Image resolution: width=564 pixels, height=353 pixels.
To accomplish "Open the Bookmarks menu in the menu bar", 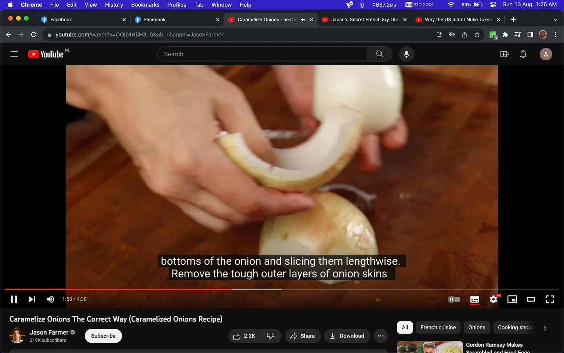I will [145, 5].
